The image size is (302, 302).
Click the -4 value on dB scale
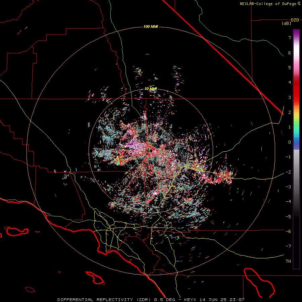click(288, 201)
